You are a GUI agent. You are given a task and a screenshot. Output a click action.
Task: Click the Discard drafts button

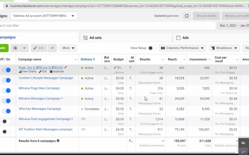pos(206,16)
